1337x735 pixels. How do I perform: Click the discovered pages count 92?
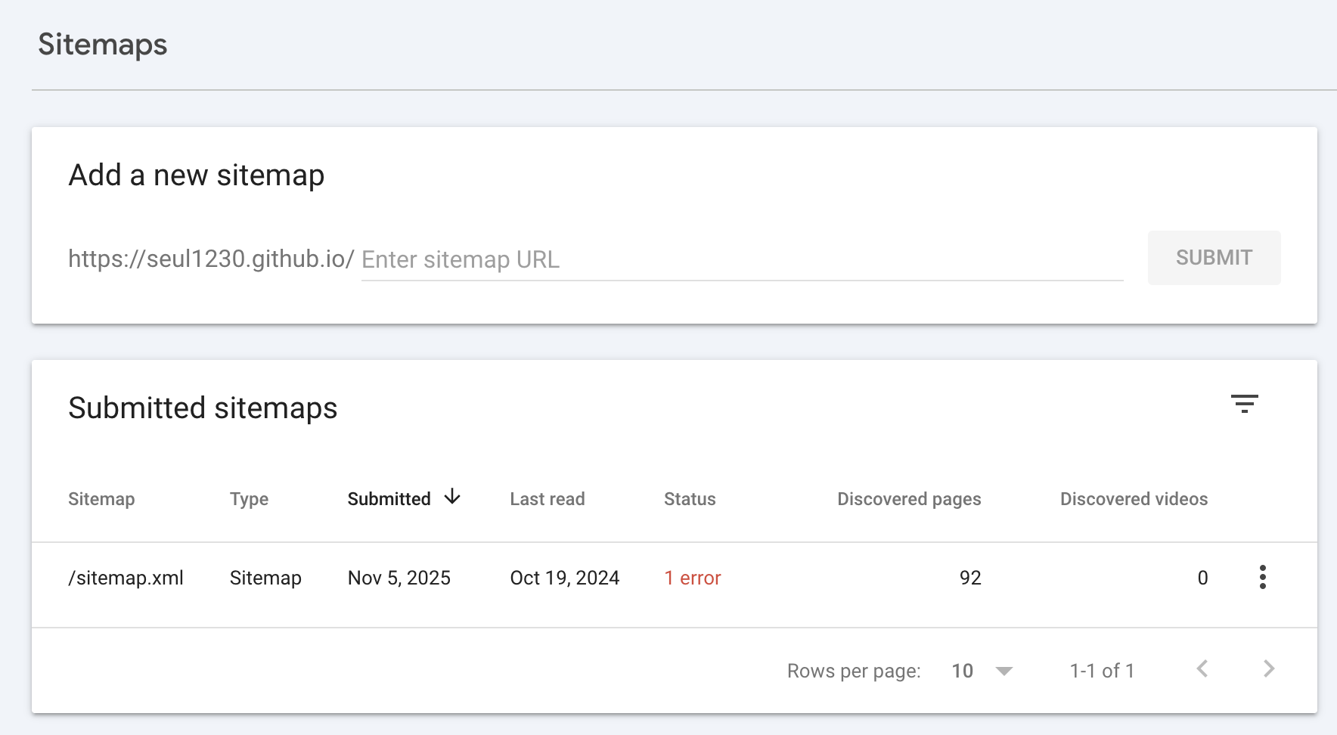[x=969, y=578]
